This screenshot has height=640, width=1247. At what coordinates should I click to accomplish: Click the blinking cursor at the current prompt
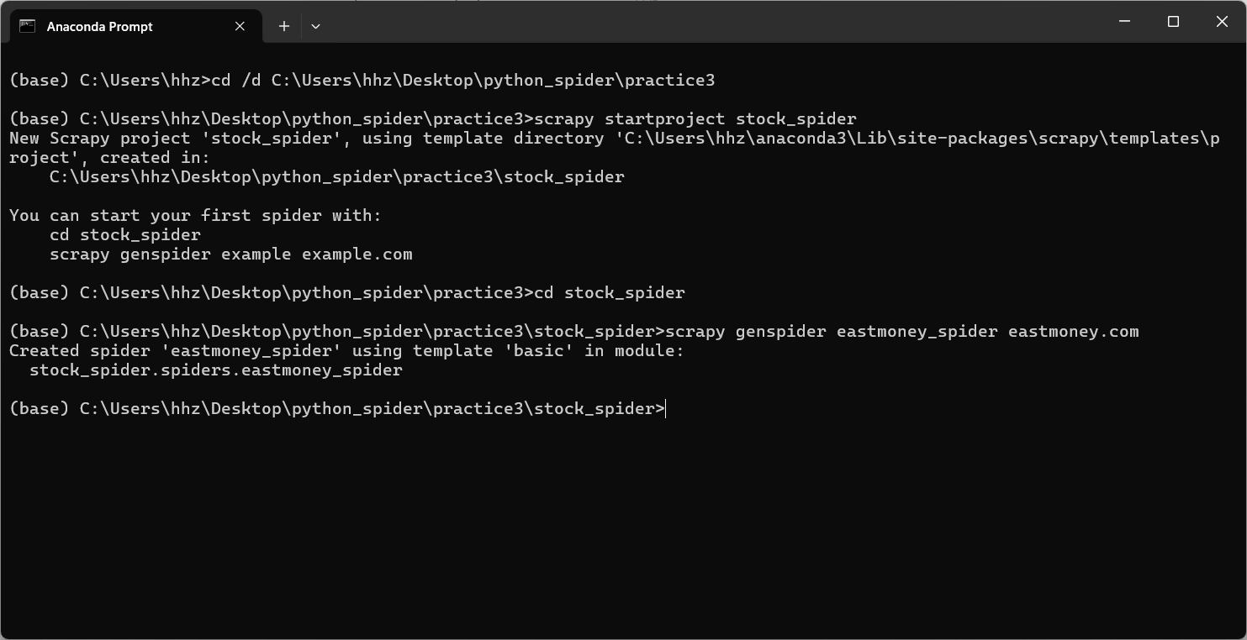pos(666,409)
